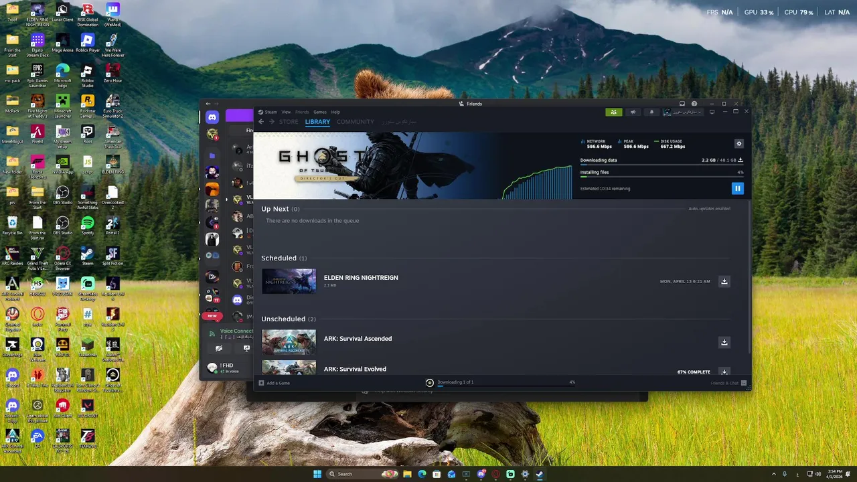Open Friends & Chat in Steam
The image size is (857, 482).
tap(728, 383)
